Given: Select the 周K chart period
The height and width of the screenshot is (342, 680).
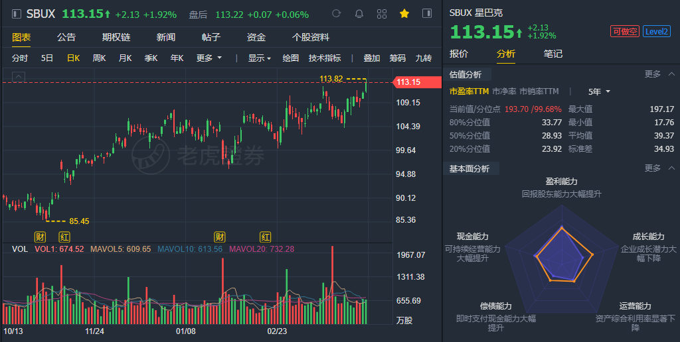Looking at the screenshot, I should [100, 58].
